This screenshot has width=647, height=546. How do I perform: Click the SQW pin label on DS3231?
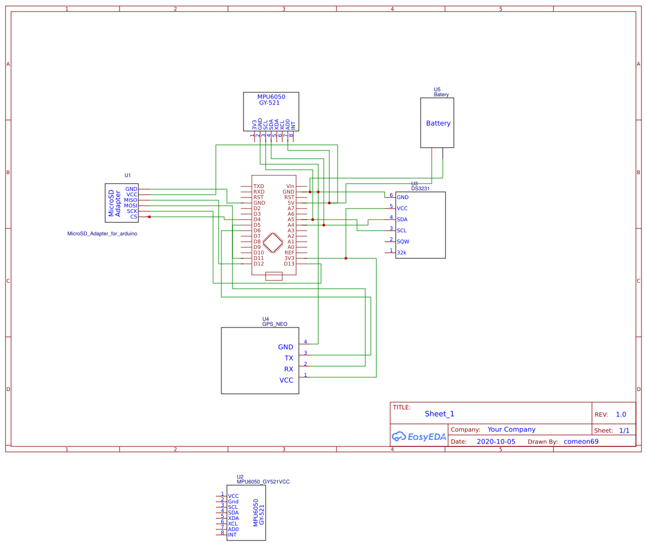[402, 241]
